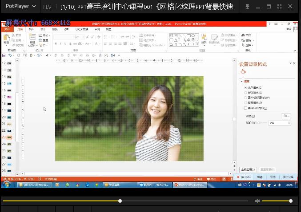Click the PotPlayer volume slider handle
Screen dimensions: 301x212
291,201
